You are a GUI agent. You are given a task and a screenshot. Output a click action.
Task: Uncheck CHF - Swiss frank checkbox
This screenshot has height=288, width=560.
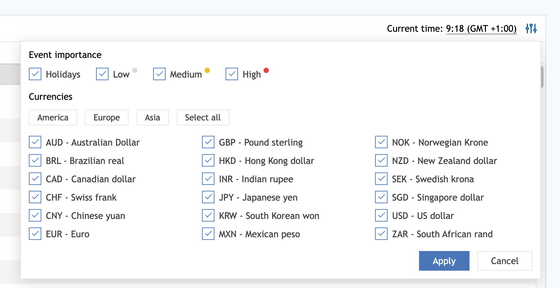(x=35, y=197)
